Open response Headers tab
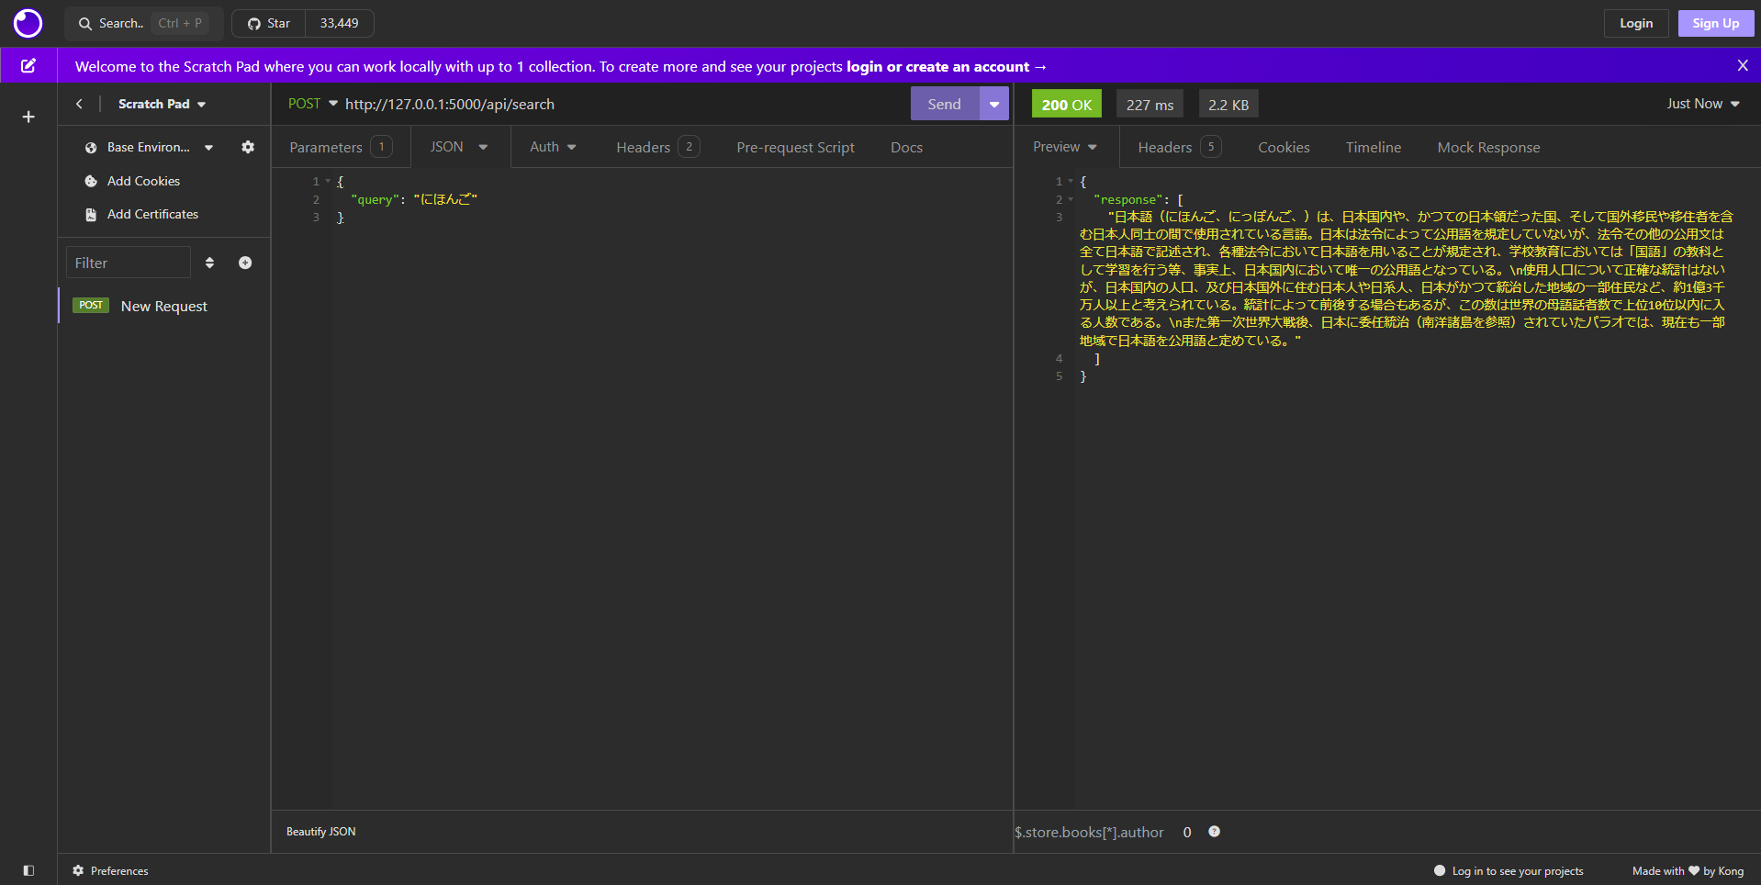The height and width of the screenshot is (885, 1761). (1179, 147)
